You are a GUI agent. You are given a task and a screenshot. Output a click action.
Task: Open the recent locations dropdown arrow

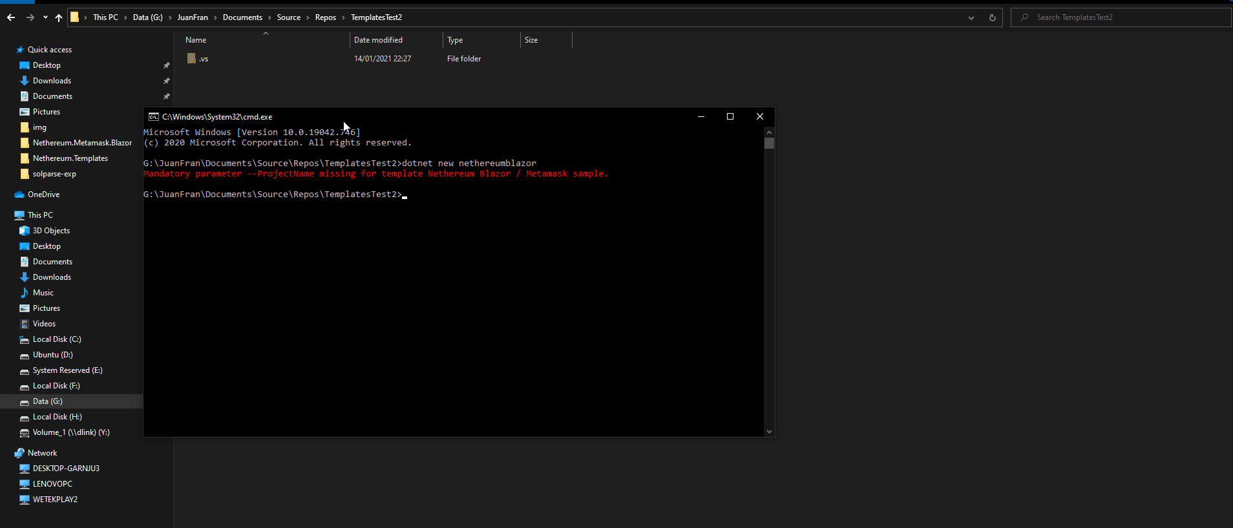45,17
